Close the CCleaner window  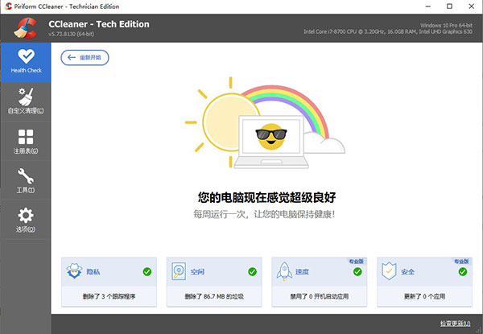pos(471,6)
